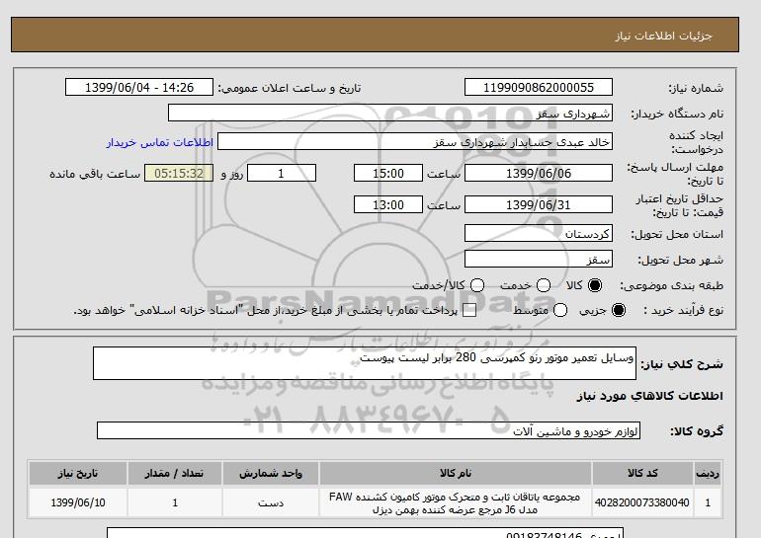Click the delivery city field سقز
The image size is (761, 538).
click(539, 259)
